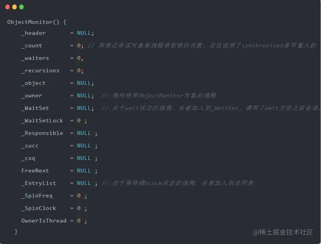Click the FreeNext field name
The height and width of the screenshot is (244, 321).
(x=35, y=171)
